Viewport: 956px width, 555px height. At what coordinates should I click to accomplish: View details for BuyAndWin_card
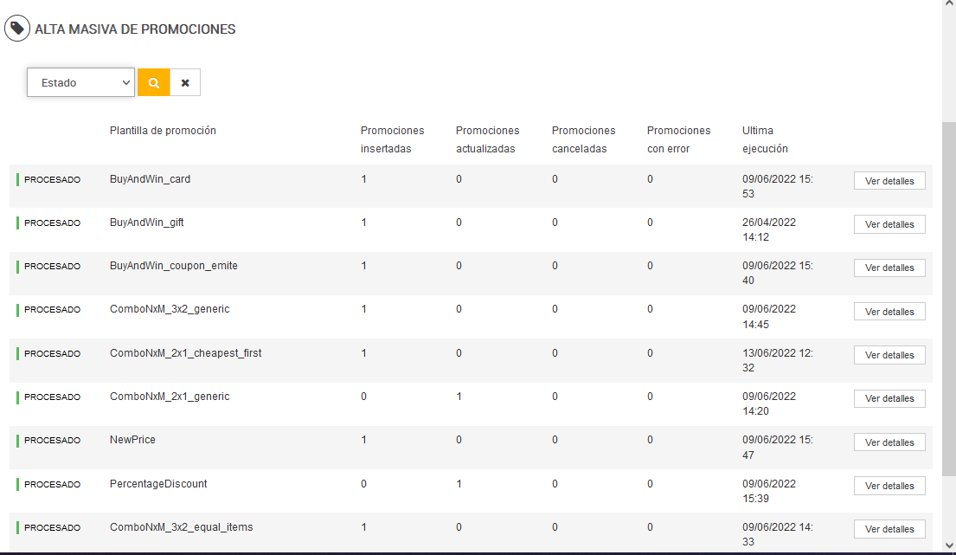pos(889,181)
